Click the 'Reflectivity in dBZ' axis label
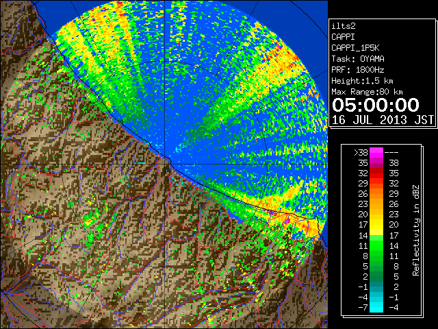Screen dimensions: 438x329 [x=416, y=230]
